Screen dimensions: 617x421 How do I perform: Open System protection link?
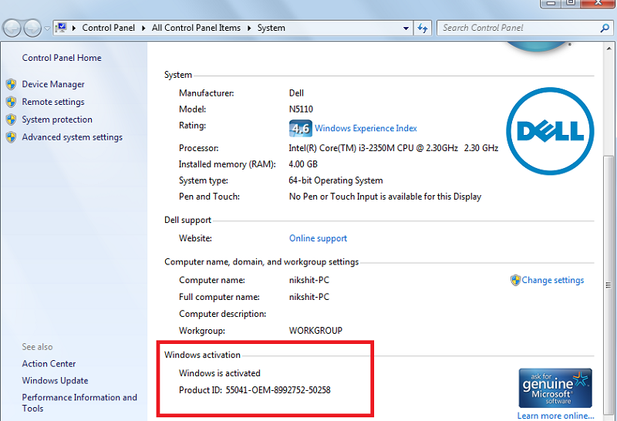[x=57, y=120]
